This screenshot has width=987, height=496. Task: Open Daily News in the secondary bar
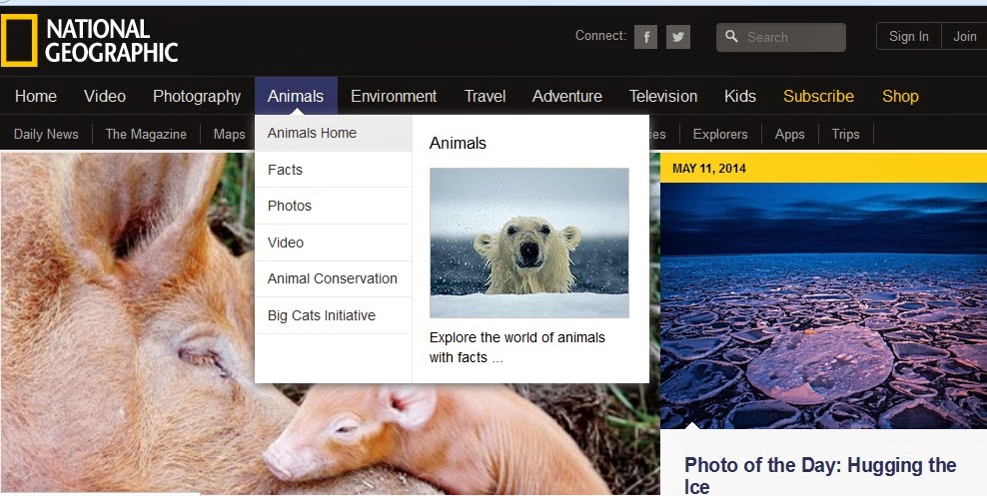[46, 134]
